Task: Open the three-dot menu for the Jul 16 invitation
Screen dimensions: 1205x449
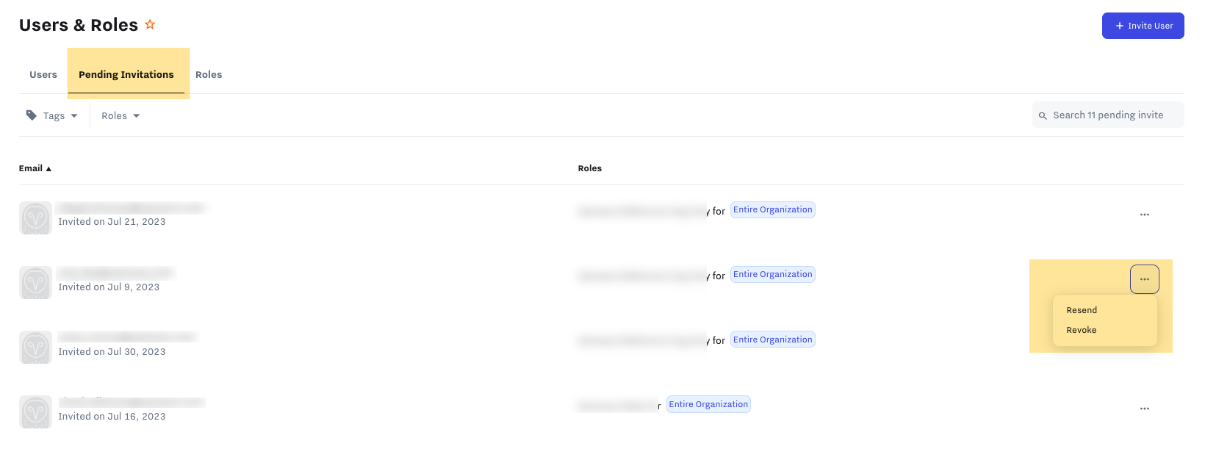Action: click(x=1144, y=409)
